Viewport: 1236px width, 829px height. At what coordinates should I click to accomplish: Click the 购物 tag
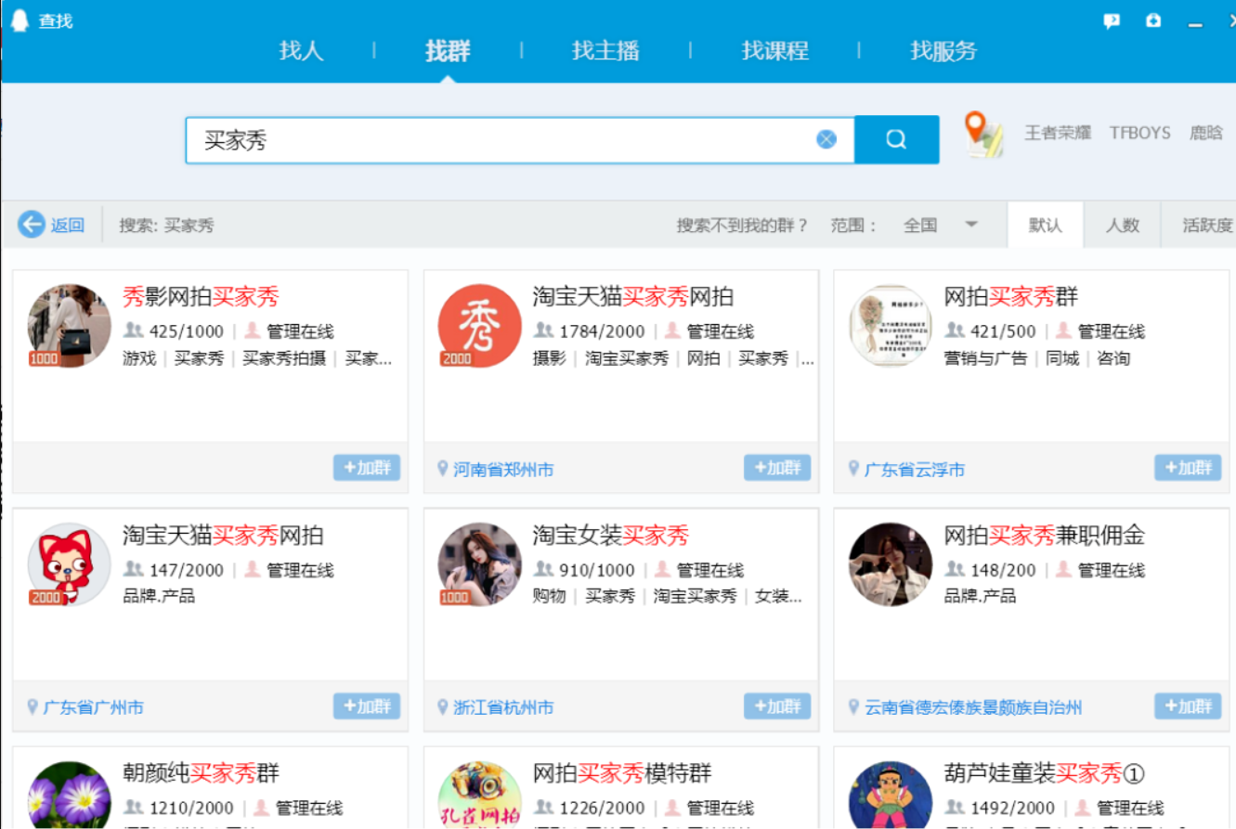pos(550,596)
